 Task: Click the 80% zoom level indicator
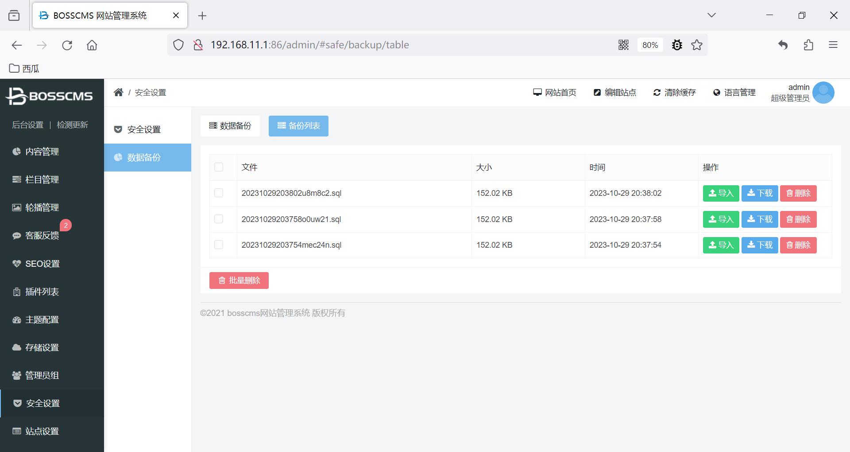tap(650, 45)
